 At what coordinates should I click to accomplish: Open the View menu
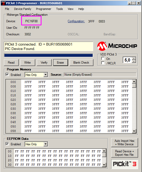70,9
